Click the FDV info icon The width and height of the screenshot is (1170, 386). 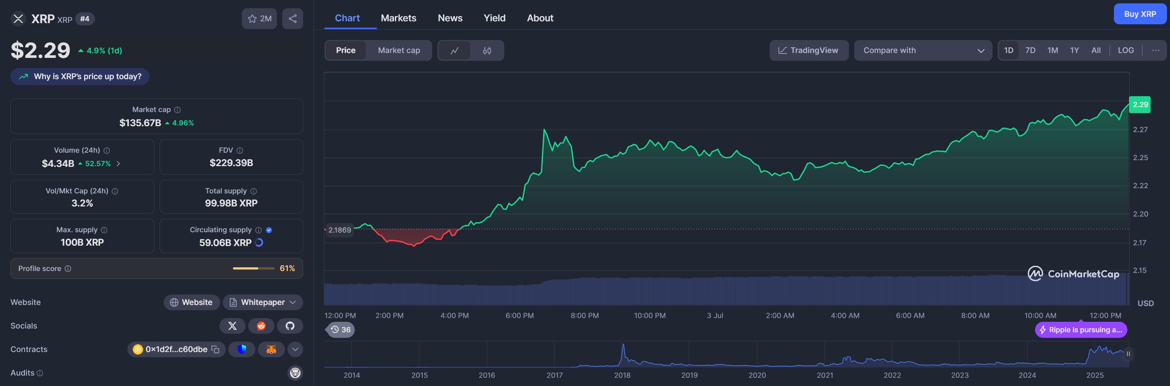240,150
